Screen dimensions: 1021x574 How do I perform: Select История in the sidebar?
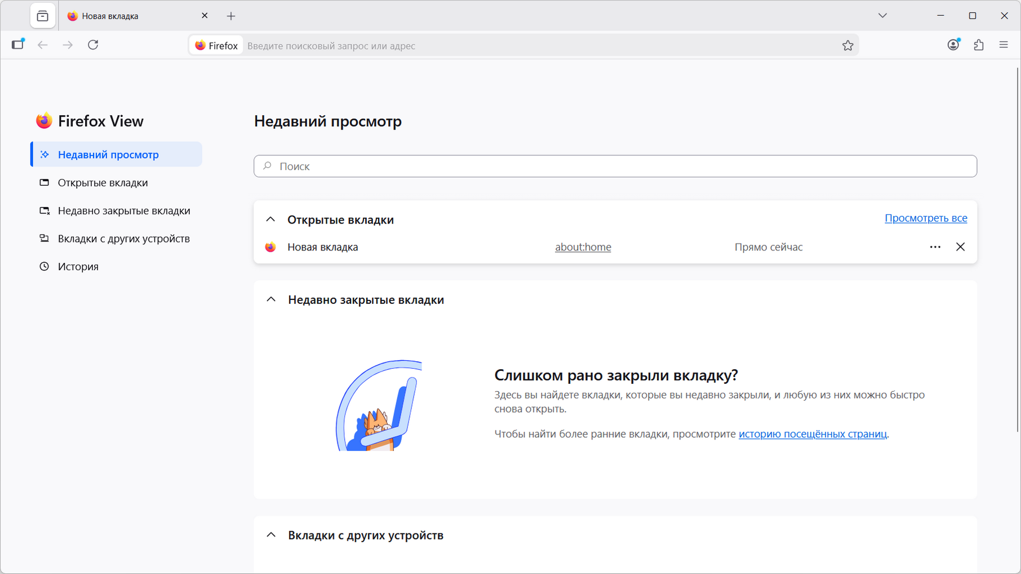coord(78,266)
